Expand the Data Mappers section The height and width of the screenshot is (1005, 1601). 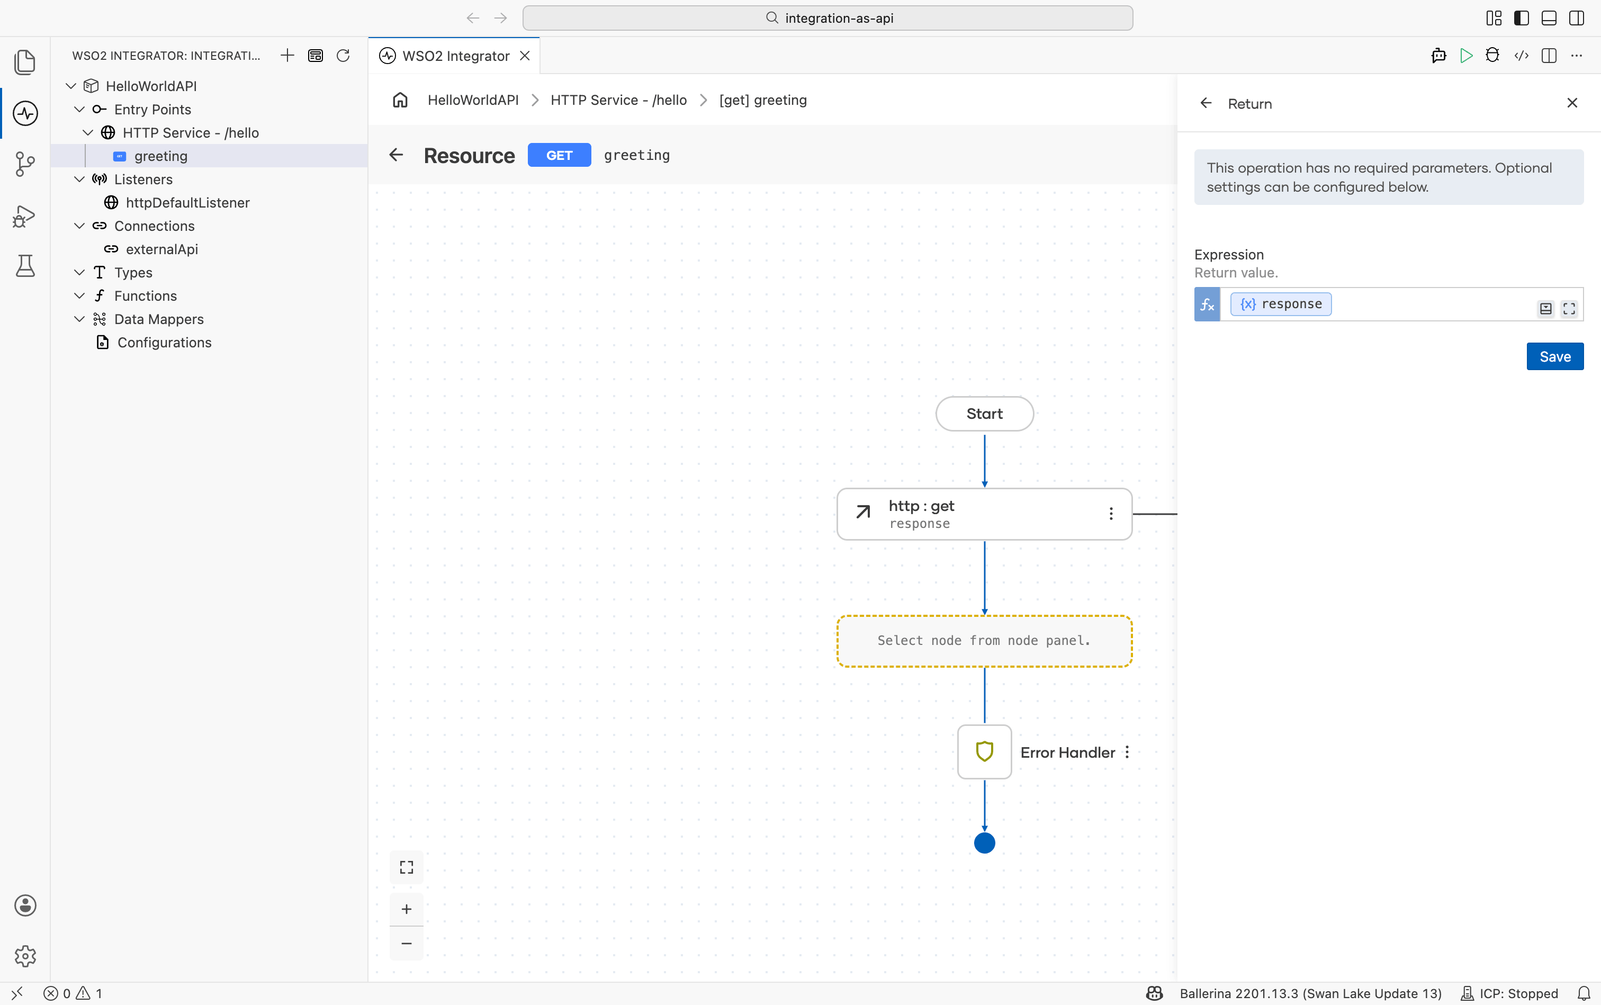coord(80,318)
